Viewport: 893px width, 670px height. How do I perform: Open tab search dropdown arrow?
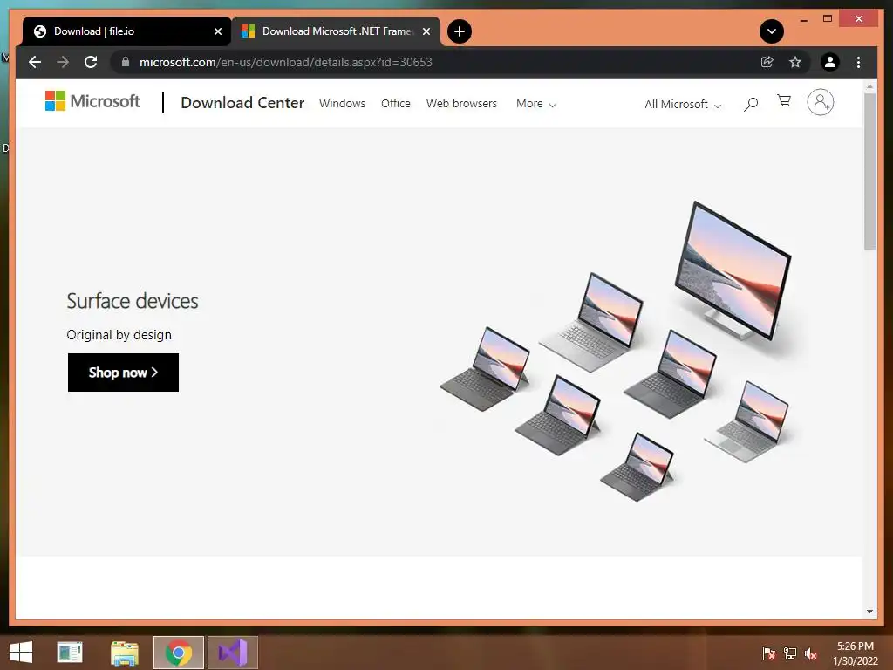pos(772,31)
